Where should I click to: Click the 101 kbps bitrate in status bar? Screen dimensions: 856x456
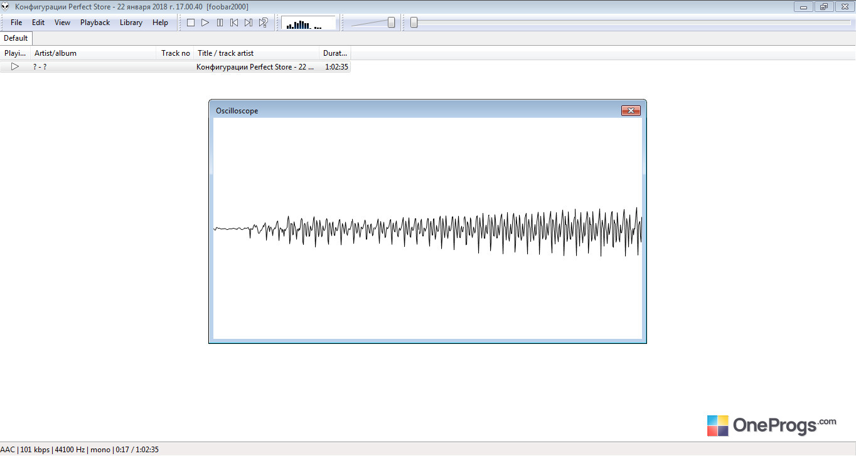pyautogui.click(x=35, y=450)
